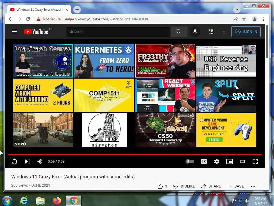The width and height of the screenshot is (274, 206).
Task: Open the SPLIT strikethrough video thumbnail
Action: click(x=226, y=95)
